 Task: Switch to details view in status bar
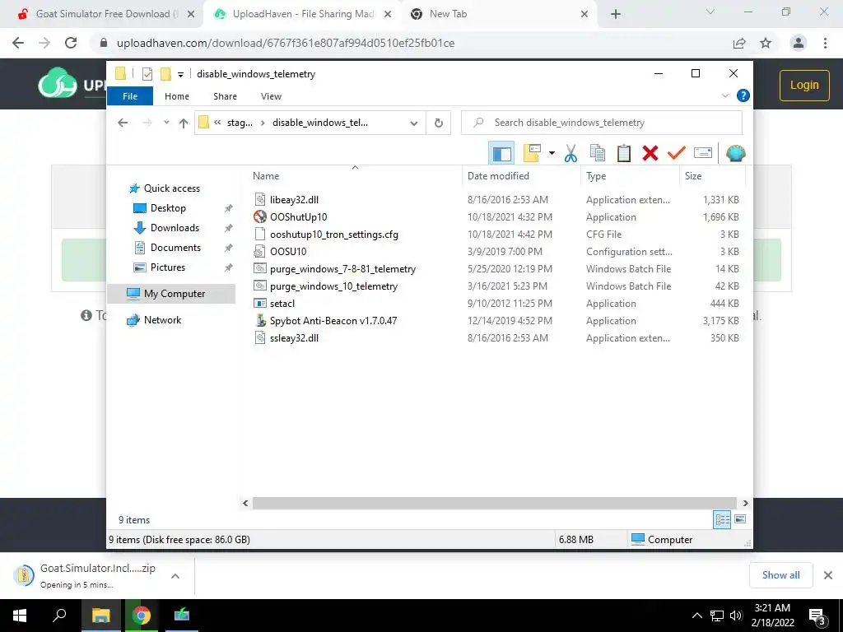coord(722,519)
